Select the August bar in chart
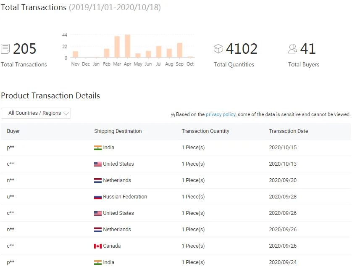This screenshot has width=352, height=267. tap(169, 53)
